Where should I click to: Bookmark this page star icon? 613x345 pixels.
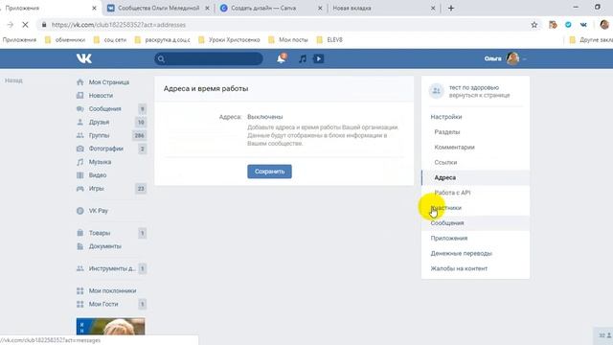pyautogui.click(x=534, y=25)
